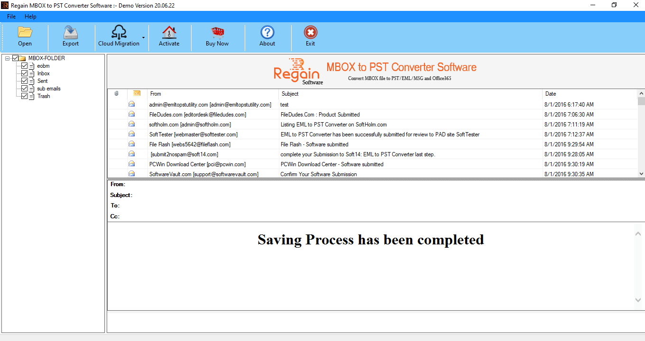This screenshot has width=645, height=341.
Task: Click the attachment paperclip column header
Action: click(117, 93)
